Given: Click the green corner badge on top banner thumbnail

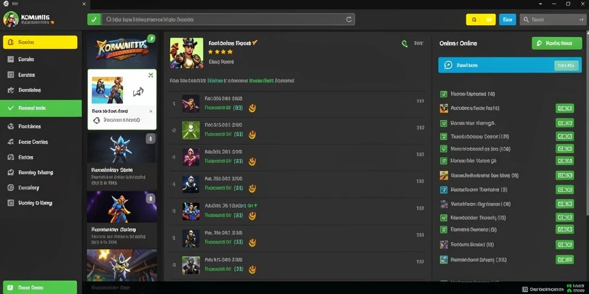Looking at the screenshot, I should [x=151, y=38].
